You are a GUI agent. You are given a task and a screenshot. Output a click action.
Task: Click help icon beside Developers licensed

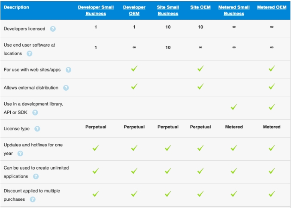[x=53, y=29]
